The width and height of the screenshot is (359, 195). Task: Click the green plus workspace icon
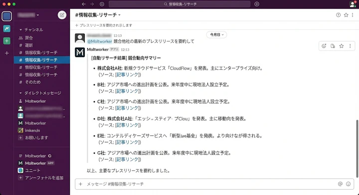(7, 41)
